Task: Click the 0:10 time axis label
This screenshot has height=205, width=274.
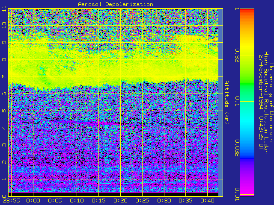Action: (x=77, y=201)
